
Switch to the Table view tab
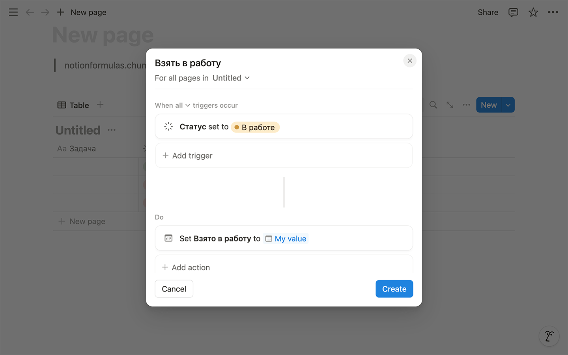click(x=73, y=105)
